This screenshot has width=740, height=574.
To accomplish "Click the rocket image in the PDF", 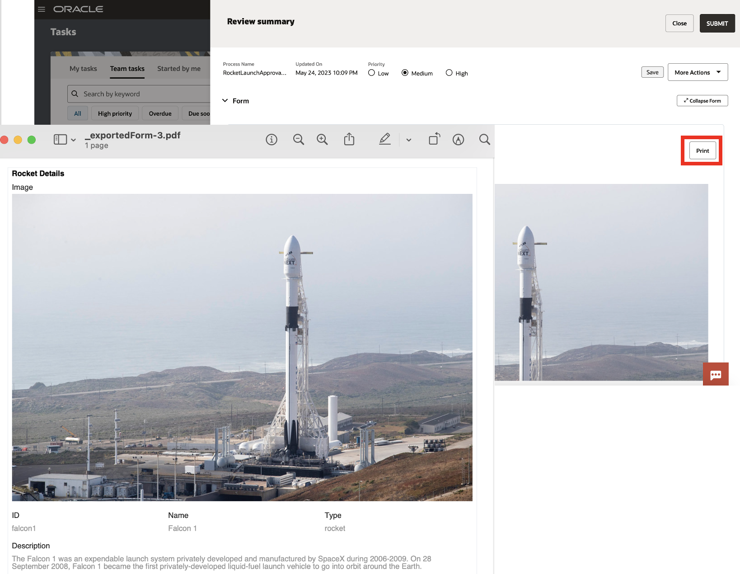I will pos(242,348).
